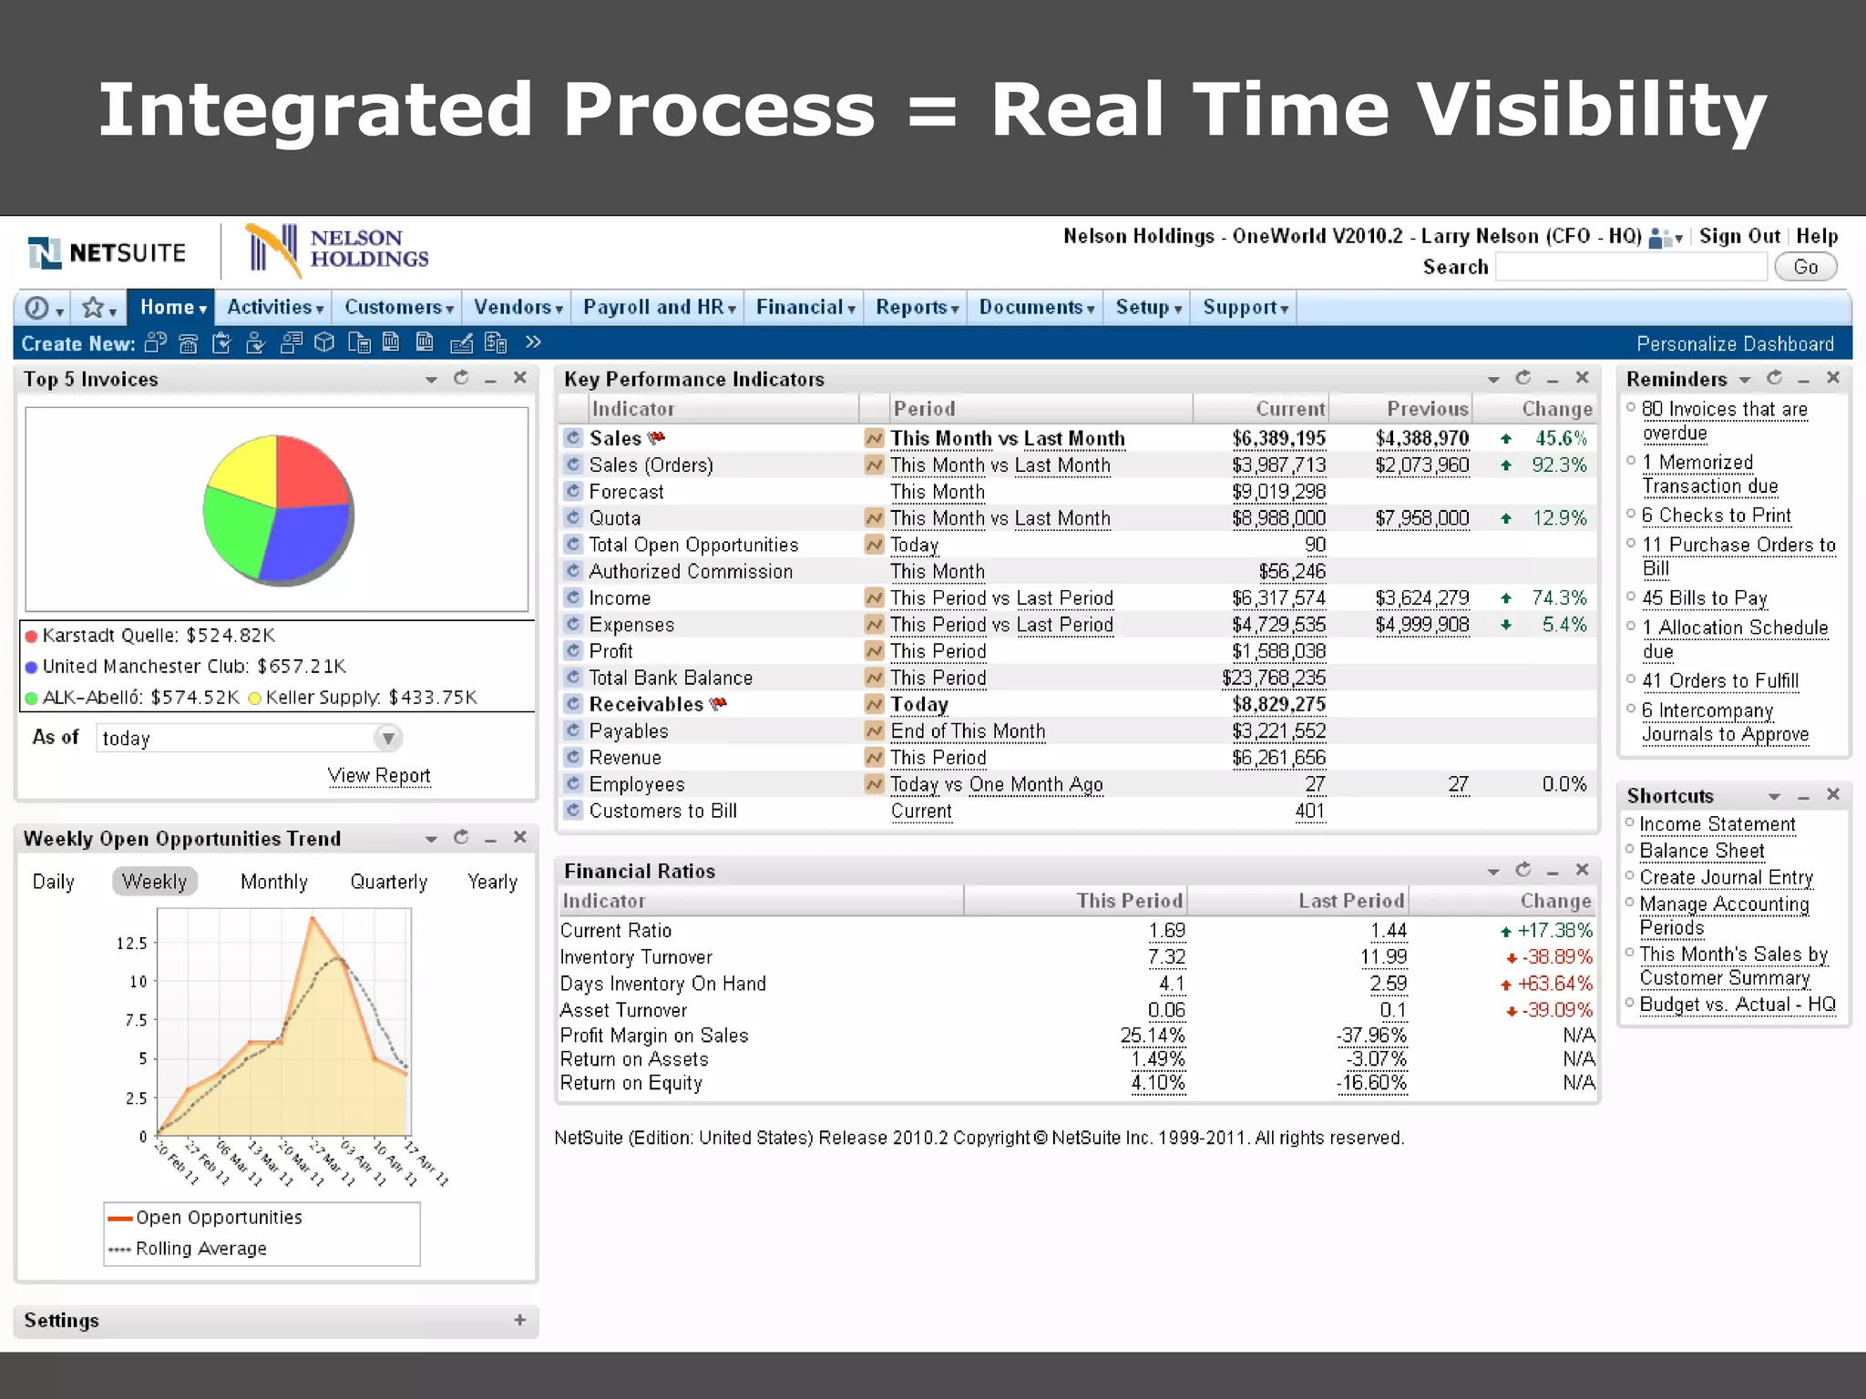1866x1399 pixels.
Task: Click the flag icon next to Receivables
Action: coord(718,703)
